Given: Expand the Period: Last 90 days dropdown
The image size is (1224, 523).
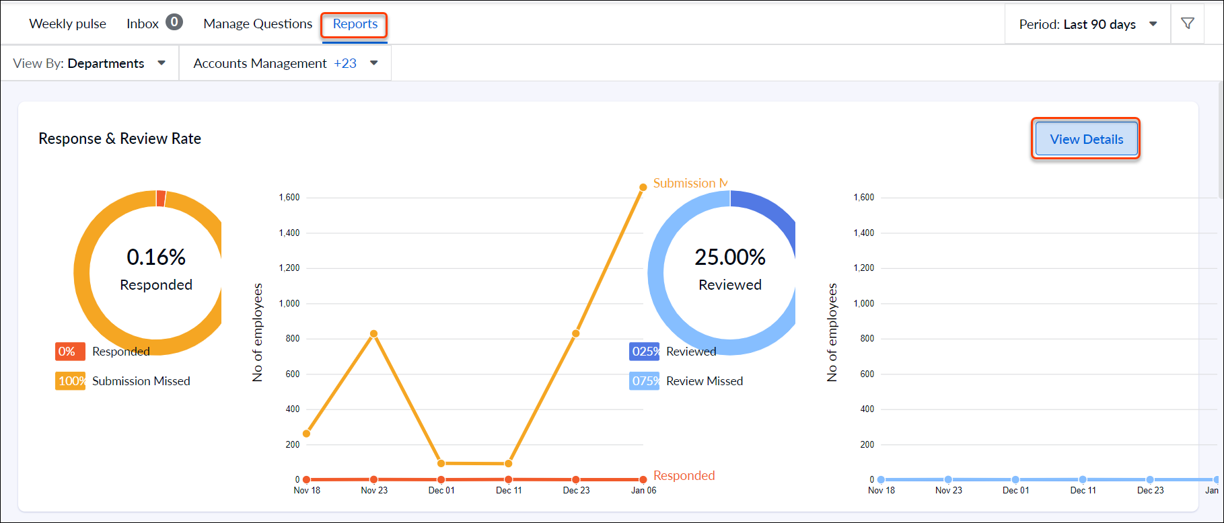Looking at the screenshot, I should pos(1088,24).
